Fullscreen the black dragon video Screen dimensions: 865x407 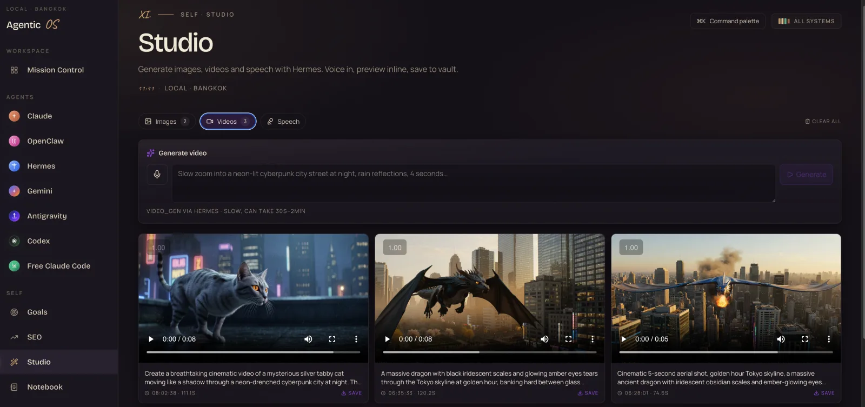(568, 339)
